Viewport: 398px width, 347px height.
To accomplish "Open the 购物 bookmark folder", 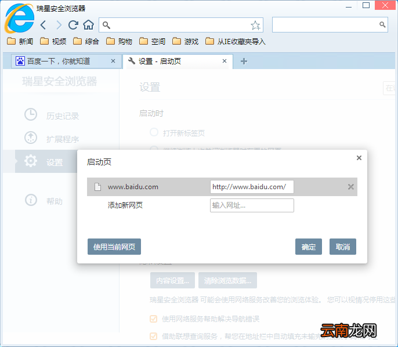I will pos(119,41).
